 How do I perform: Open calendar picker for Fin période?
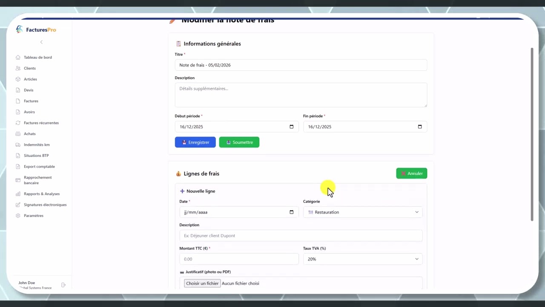pos(420,127)
